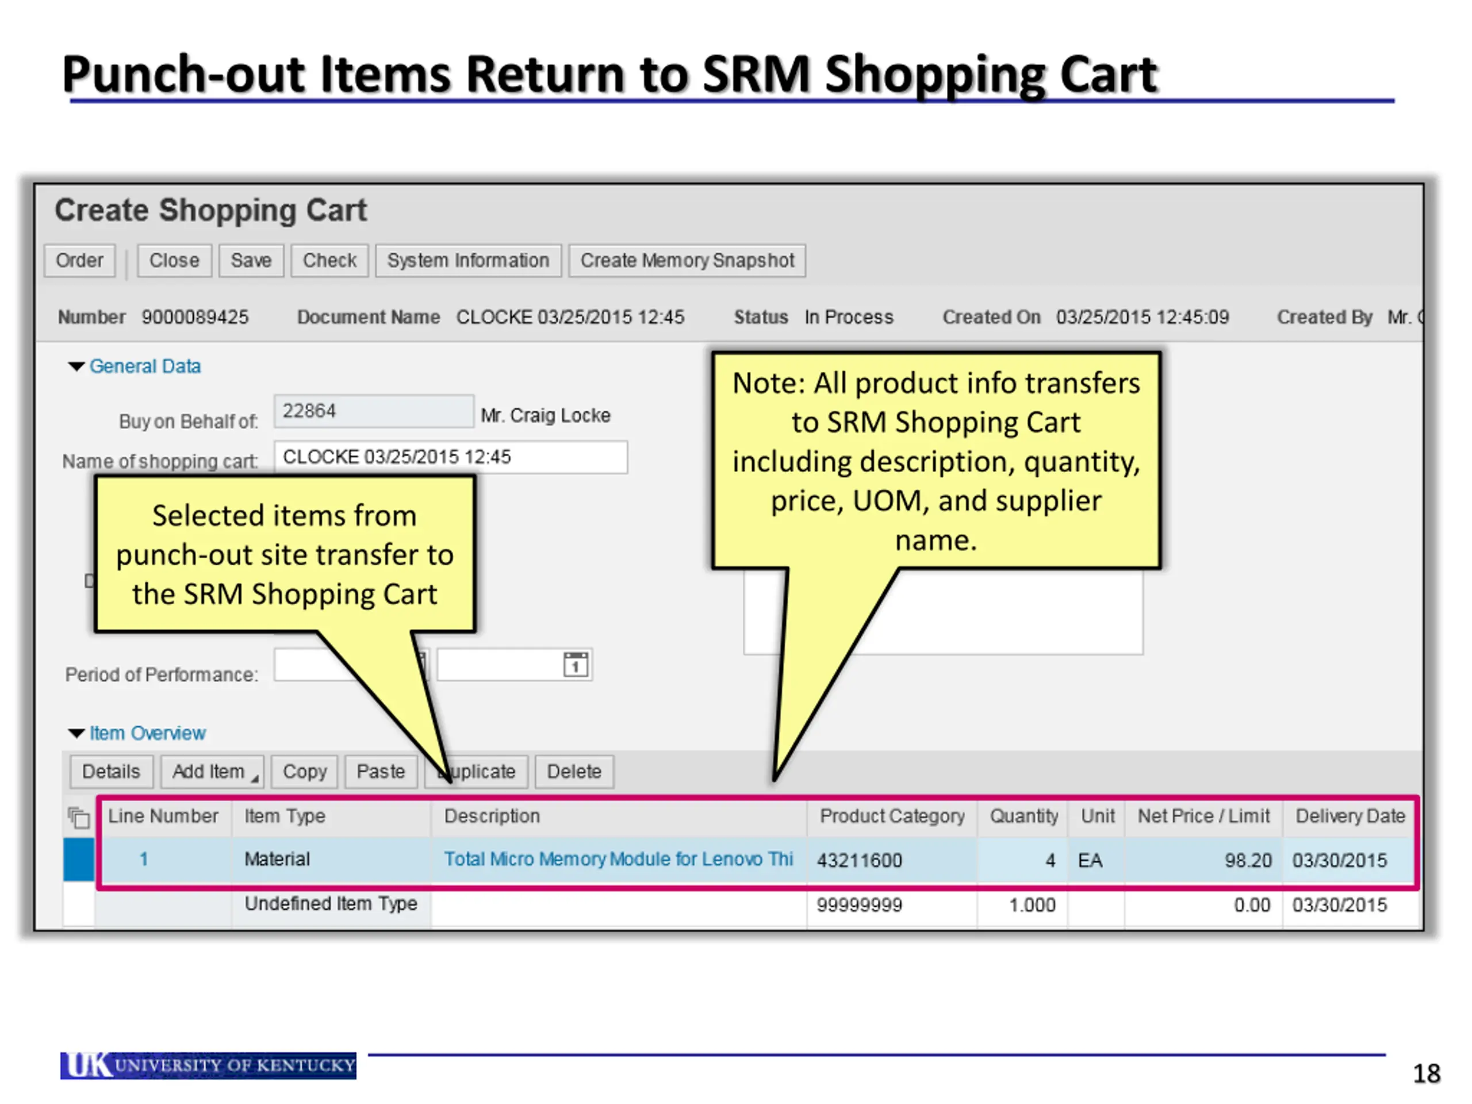Click the EA unit cell
Screen dimensions: 1472x1104
(1097, 860)
